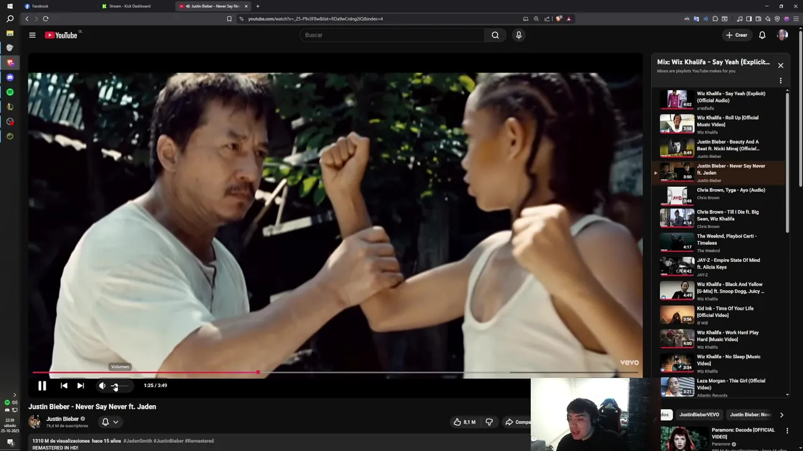
Task: Play JAY-Z - Empire State Of Mind
Action: pyautogui.click(x=718, y=267)
